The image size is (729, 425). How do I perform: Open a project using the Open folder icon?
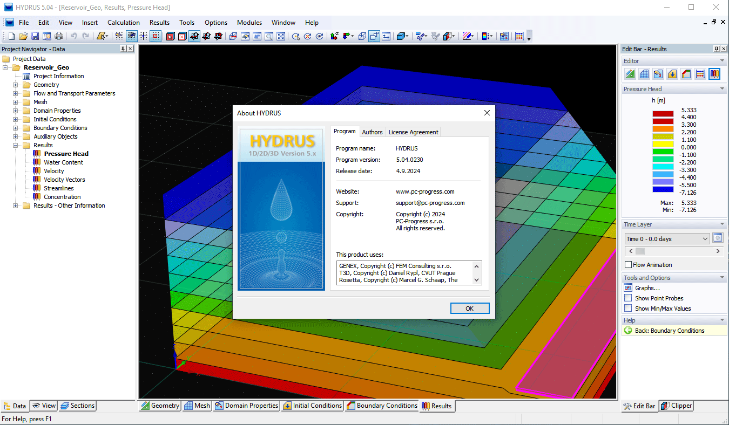tap(22, 36)
